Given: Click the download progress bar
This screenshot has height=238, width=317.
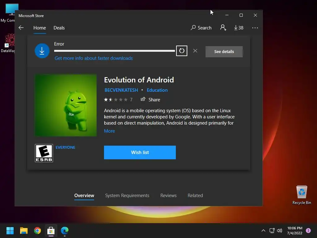Looking at the screenshot, I should (115, 51).
